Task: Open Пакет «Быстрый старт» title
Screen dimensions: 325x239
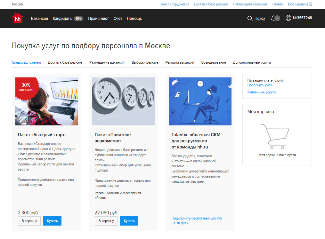Action: (x=42, y=135)
